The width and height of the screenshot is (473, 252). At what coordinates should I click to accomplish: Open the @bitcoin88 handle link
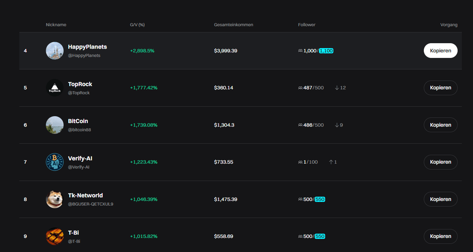point(79,130)
